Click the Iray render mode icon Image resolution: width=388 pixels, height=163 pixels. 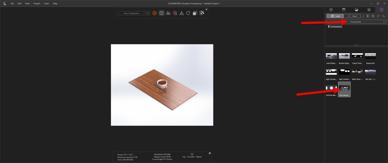pyautogui.click(x=192, y=154)
